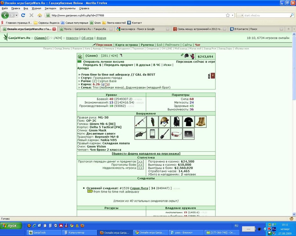Click the Серая Лига syndicate link
The width and height of the screenshot is (296, 236).
click(x=139, y=188)
